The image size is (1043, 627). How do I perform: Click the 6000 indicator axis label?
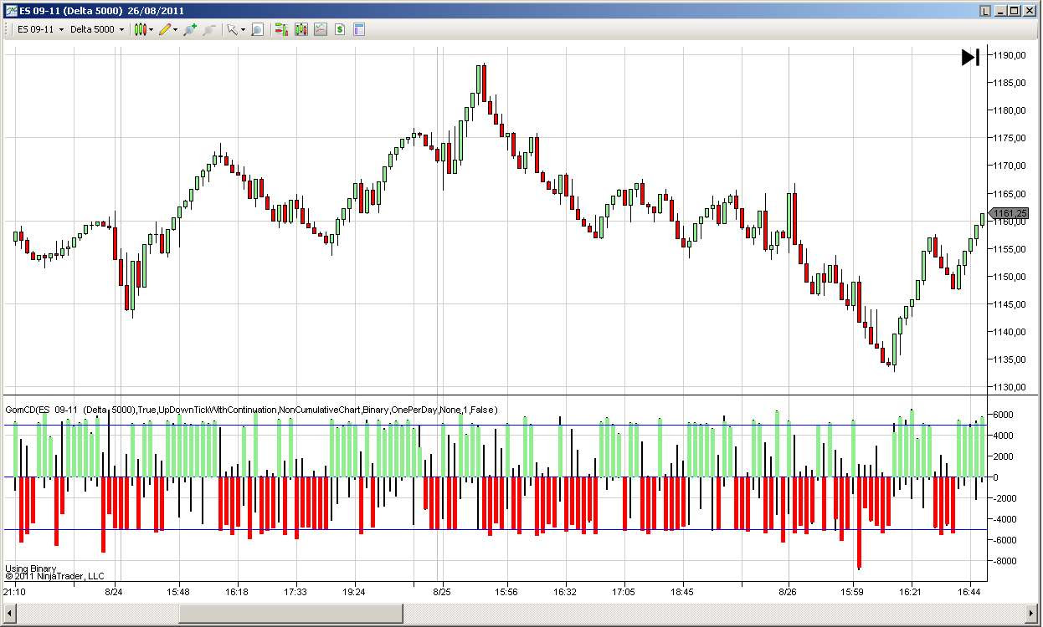coord(1004,415)
